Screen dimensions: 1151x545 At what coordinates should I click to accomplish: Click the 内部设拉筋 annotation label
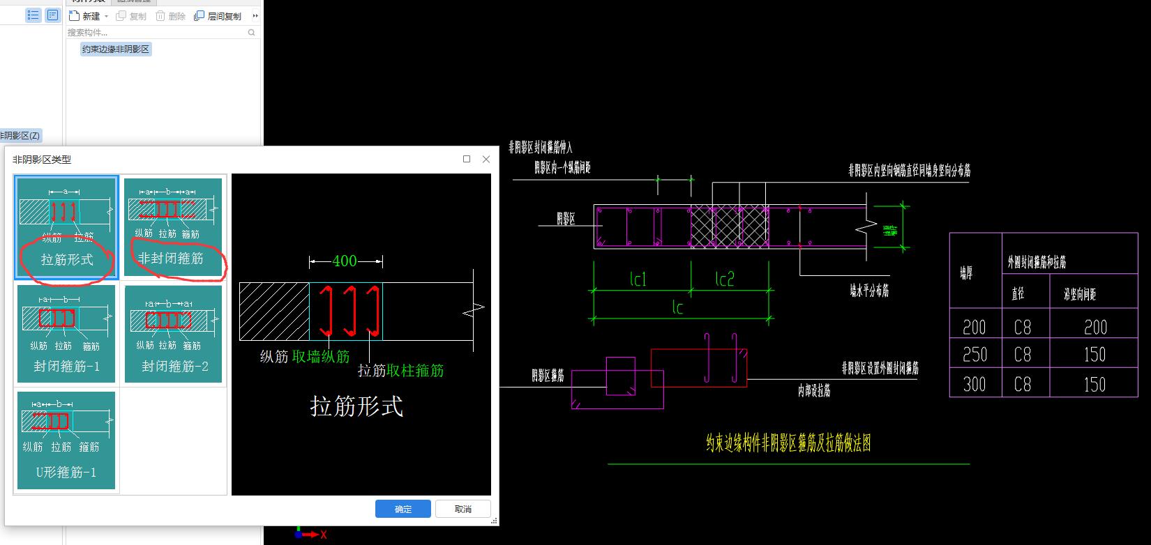[x=815, y=391]
